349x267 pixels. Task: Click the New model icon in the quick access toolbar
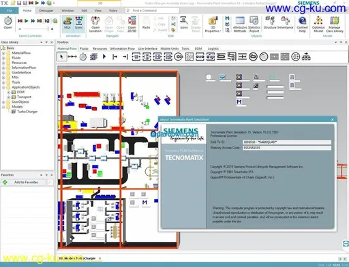[x=13, y=3]
